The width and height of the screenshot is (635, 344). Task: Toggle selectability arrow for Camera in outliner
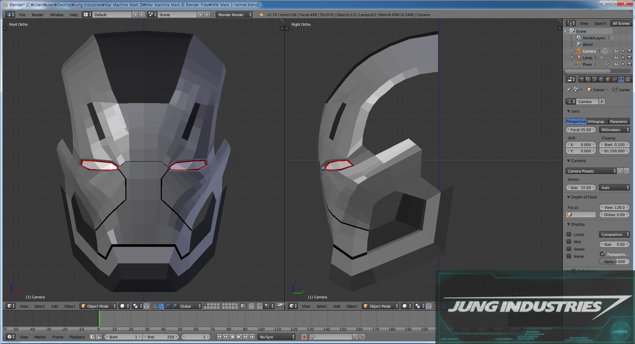[623, 51]
